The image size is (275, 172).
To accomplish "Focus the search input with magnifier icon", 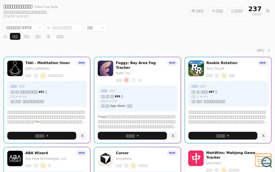I will point(64,28).
